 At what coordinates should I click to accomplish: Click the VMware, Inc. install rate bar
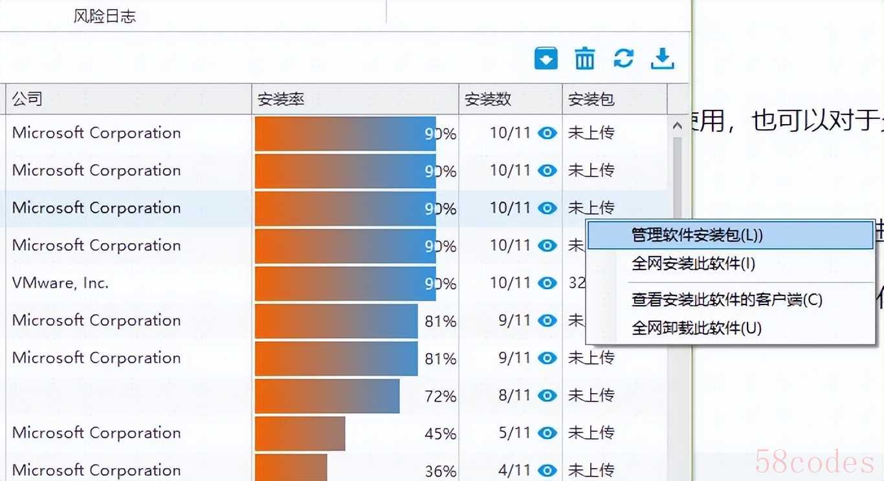(x=346, y=283)
